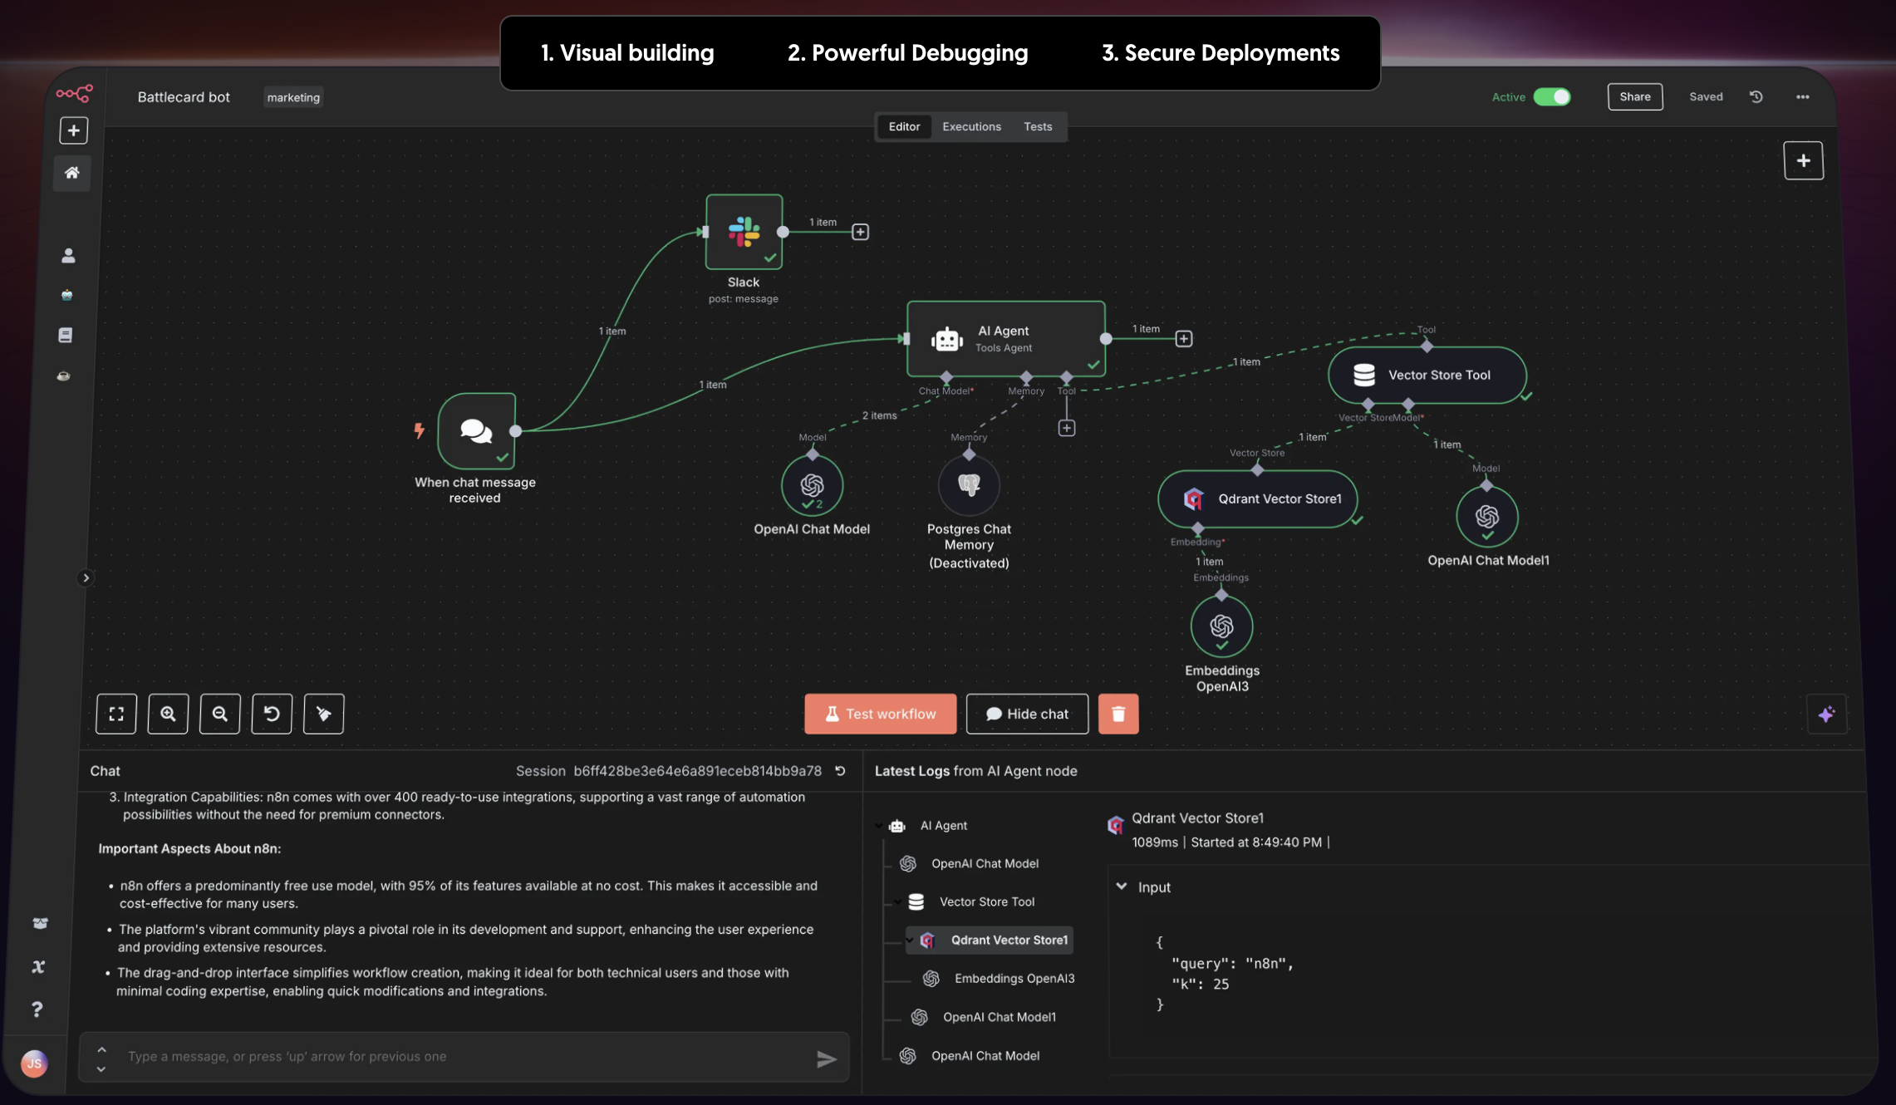Image resolution: width=1896 pixels, height=1105 pixels.
Task: Switch to the Executions tab
Action: click(x=971, y=126)
